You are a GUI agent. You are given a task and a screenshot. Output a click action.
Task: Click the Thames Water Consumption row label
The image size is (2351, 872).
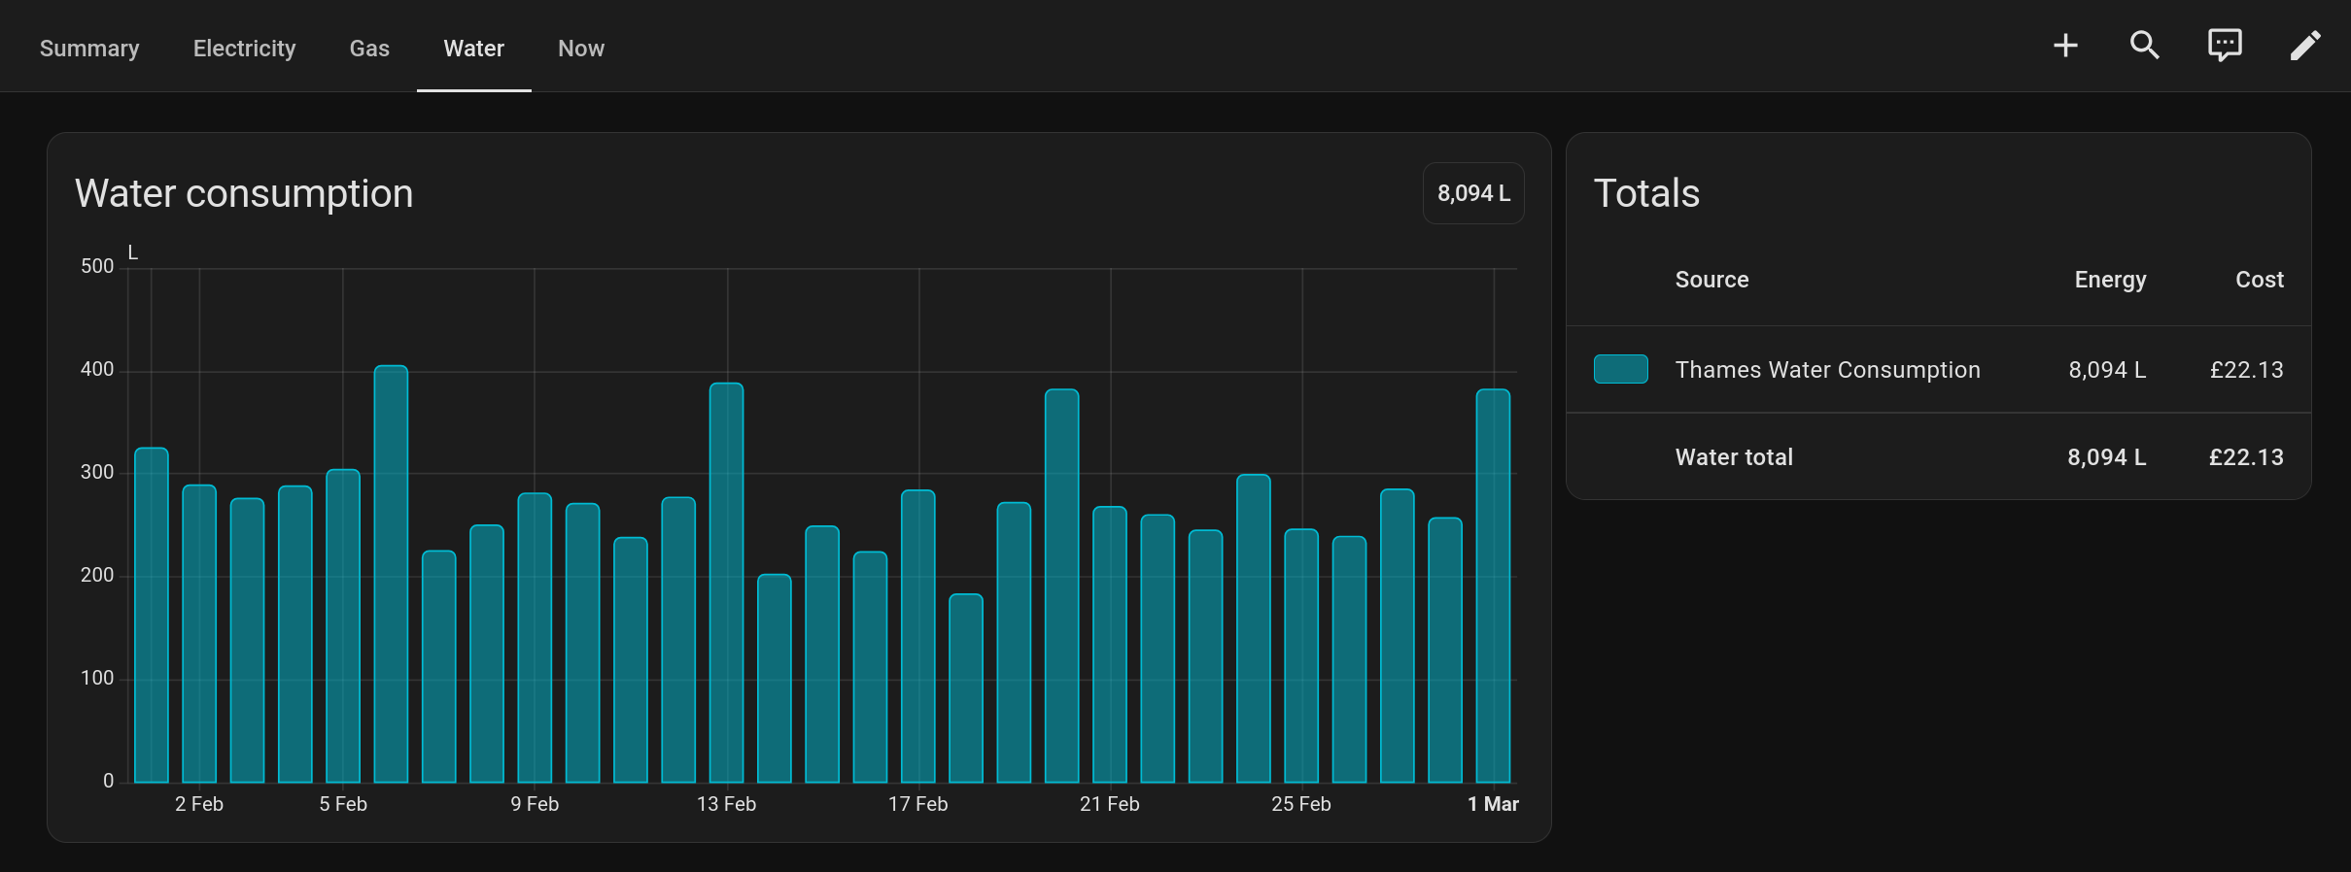[1827, 370]
